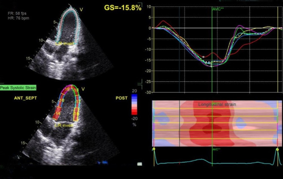Select the yellow circle at ECG end
The height and width of the screenshot is (179, 283).
278,149
